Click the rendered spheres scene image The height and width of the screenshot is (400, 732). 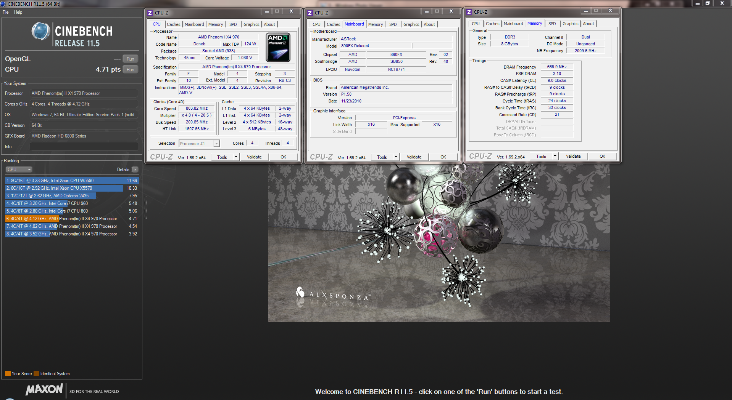[439, 243]
